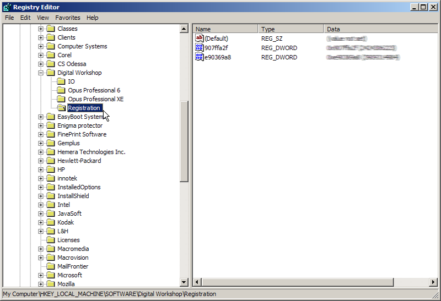Select the 907ffa2f value name

point(216,48)
